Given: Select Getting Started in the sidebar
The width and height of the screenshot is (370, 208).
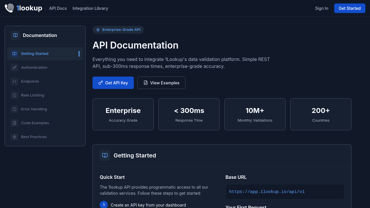Looking at the screenshot, I should [45, 54].
